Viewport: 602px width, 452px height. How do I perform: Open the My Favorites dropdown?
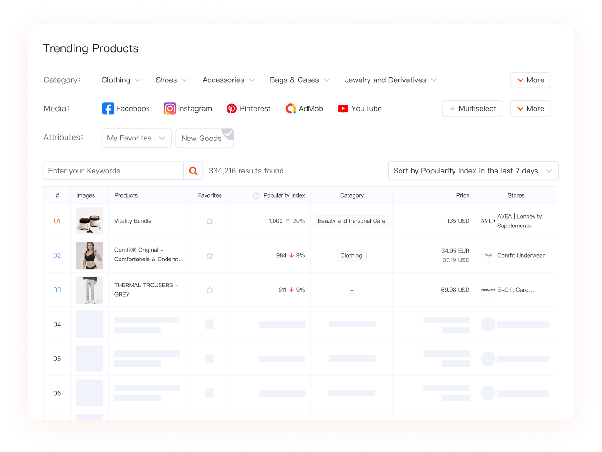pyautogui.click(x=136, y=139)
